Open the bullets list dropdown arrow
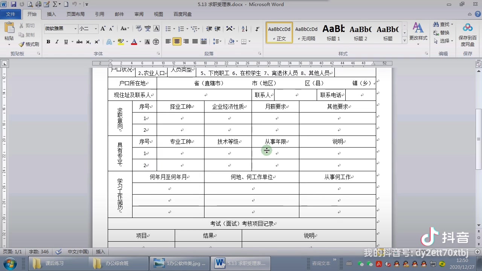This screenshot has width=482, height=271. coord(174,29)
